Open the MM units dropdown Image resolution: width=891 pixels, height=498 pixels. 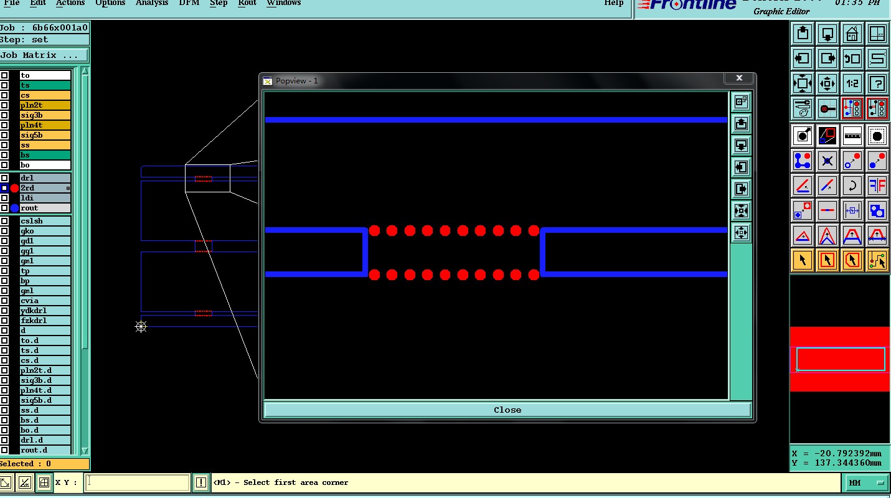[x=866, y=482]
